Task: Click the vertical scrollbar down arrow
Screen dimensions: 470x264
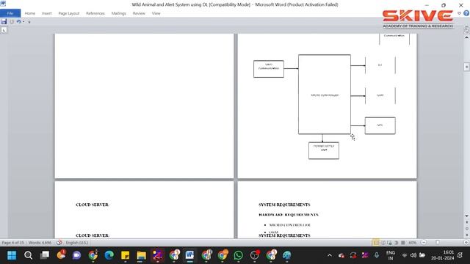Action: (x=466, y=216)
